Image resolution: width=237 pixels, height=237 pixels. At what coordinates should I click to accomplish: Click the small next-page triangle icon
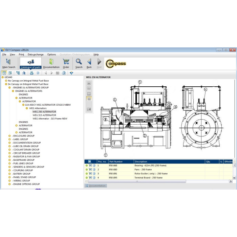51,73
